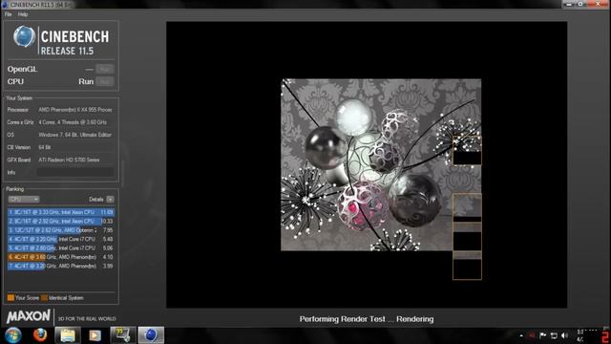This screenshot has height=344, width=611.
Task: Click the MAXON logo
Action: (28, 316)
